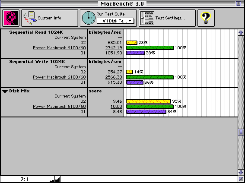Click the window resize grow box icon
The height and width of the screenshot is (183, 245).
[x=241, y=180]
